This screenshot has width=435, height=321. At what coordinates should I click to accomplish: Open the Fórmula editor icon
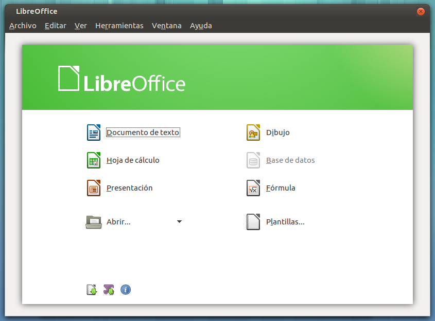click(253, 187)
